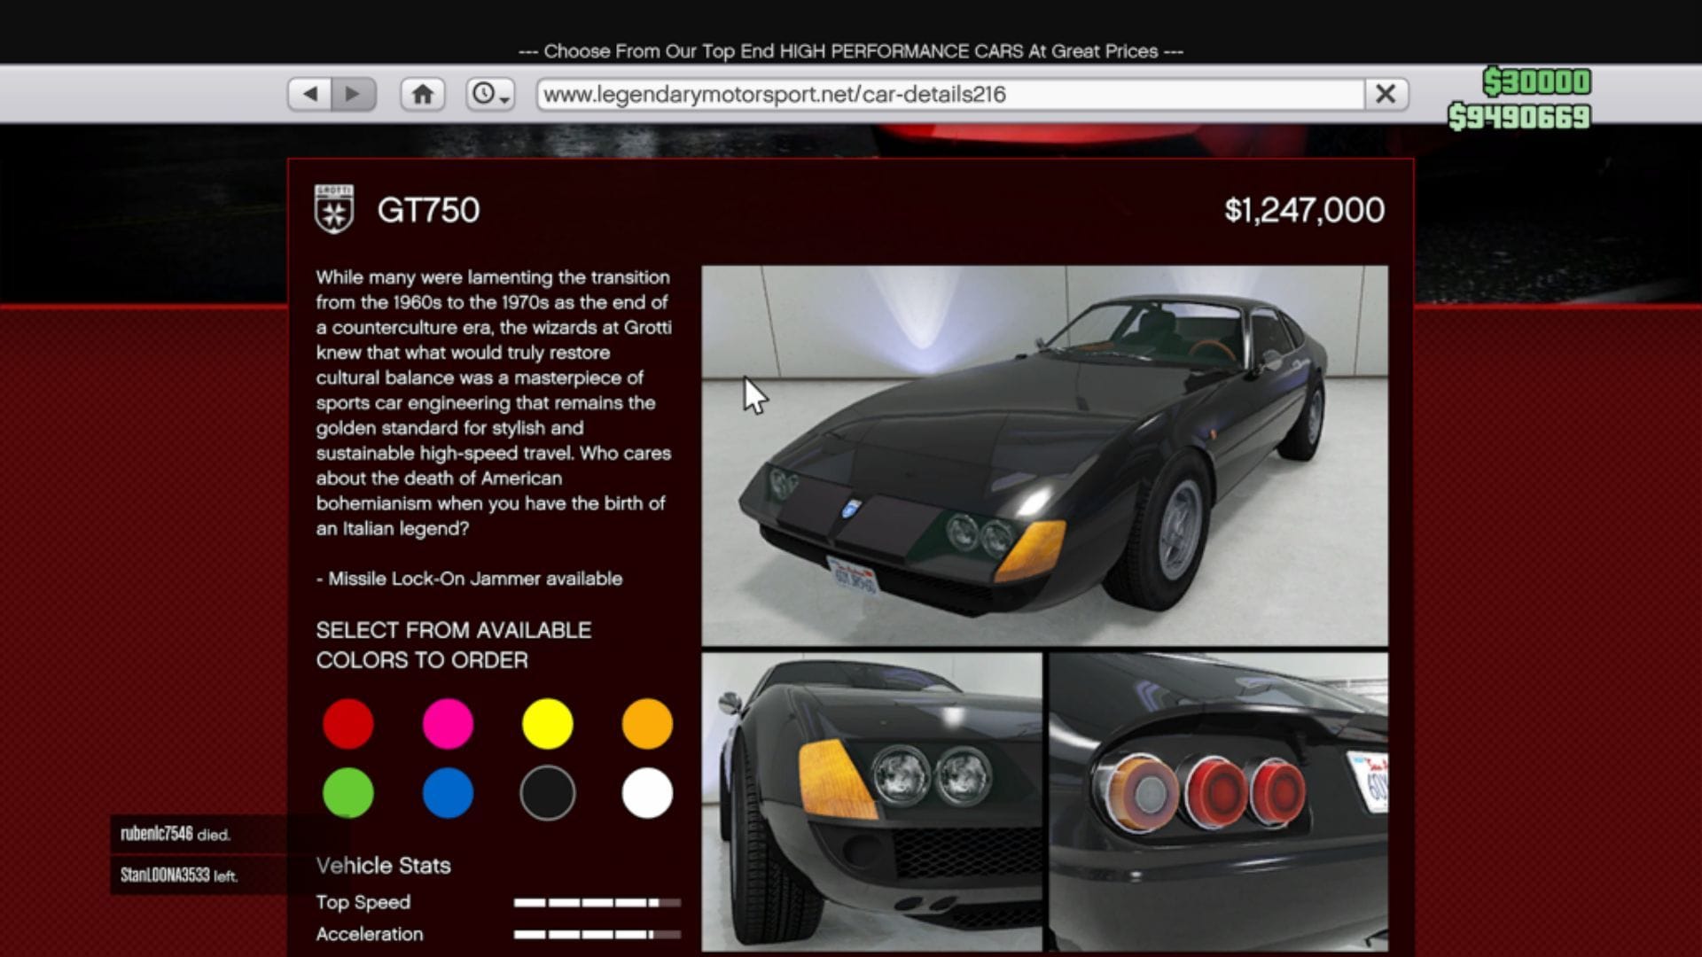Open the browser home page
Image resolution: width=1702 pixels, height=957 pixels.
pyautogui.click(x=422, y=92)
